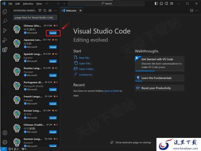Click the remote window status icon
The image size is (201, 151).
(x=3, y=149)
